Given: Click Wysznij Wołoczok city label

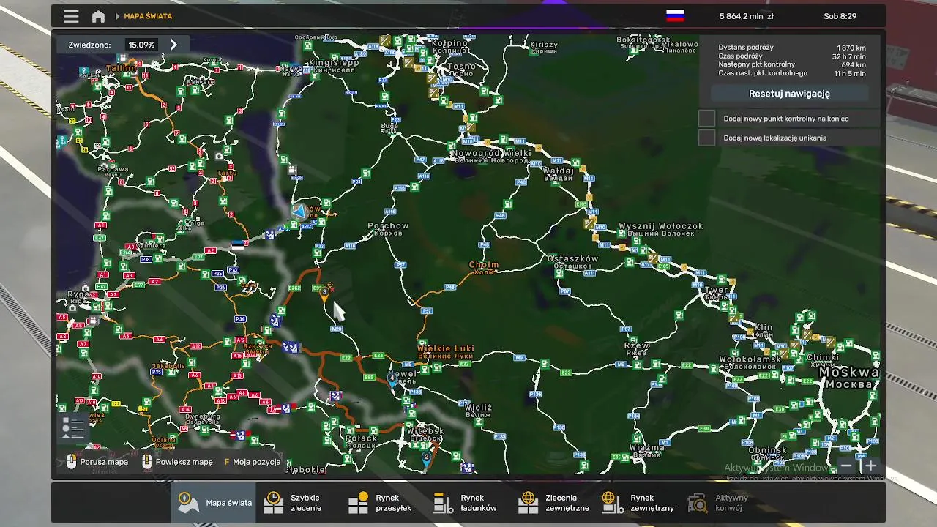Looking at the screenshot, I should tap(661, 226).
